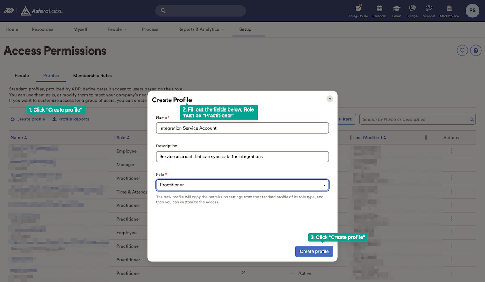Screen dimensions: 485x282
Task: Close the Create Profile dialog
Action: (330, 99)
